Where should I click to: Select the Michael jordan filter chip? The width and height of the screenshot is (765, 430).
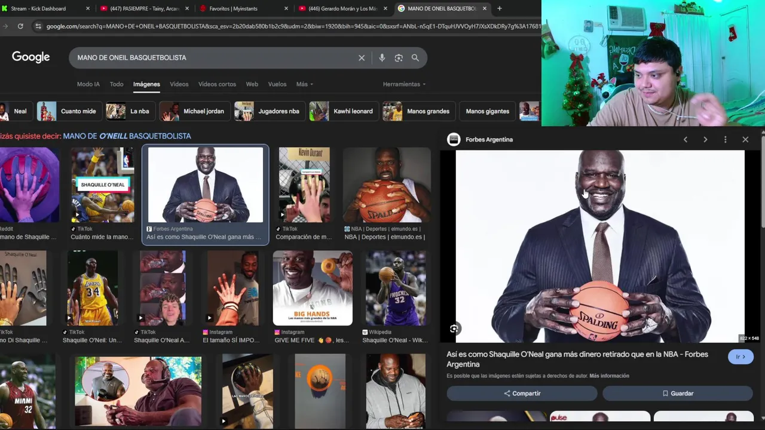coord(195,111)
